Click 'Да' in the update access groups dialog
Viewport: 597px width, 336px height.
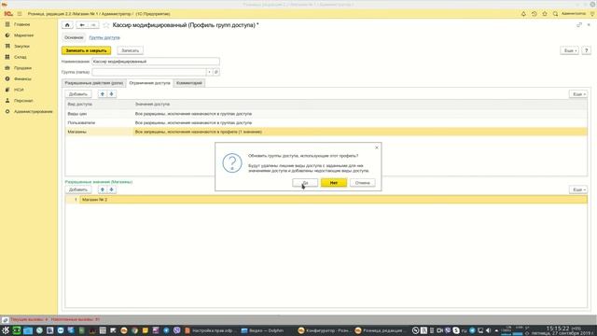pos(305,183)
